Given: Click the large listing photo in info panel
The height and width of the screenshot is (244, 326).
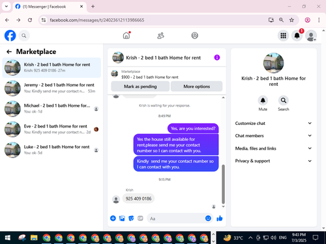Looking at the screenshot, I should 273,63.
